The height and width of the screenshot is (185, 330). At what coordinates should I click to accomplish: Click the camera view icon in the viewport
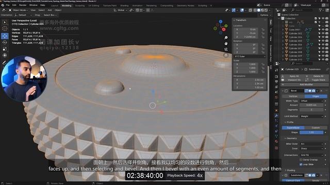(226, 49)
